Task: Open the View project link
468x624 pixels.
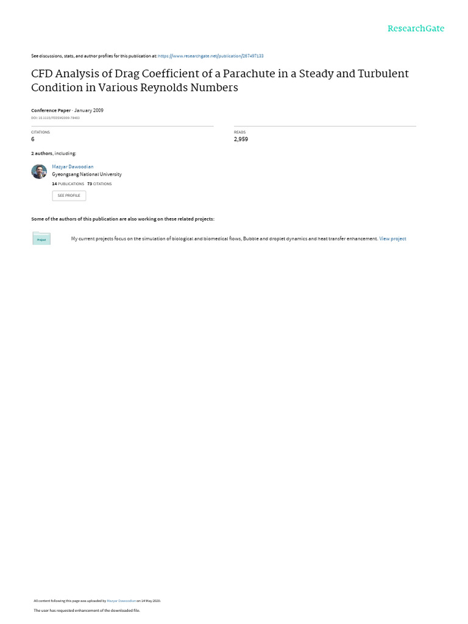Action: point(392,239)
